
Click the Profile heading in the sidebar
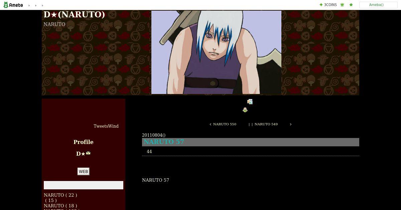(x=84, y=142)
